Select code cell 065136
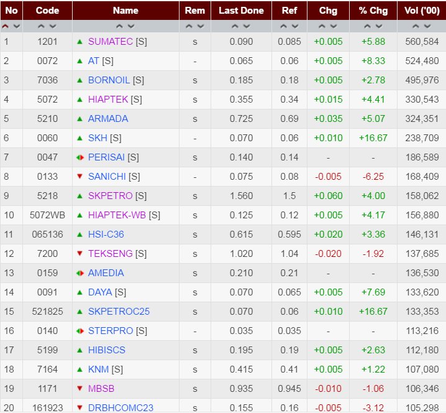Image resolution: width=446 pixels, height=413 pixels. (47, 234)
